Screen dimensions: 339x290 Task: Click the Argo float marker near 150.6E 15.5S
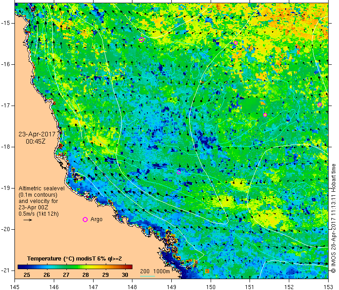click(x=235, y=43)
